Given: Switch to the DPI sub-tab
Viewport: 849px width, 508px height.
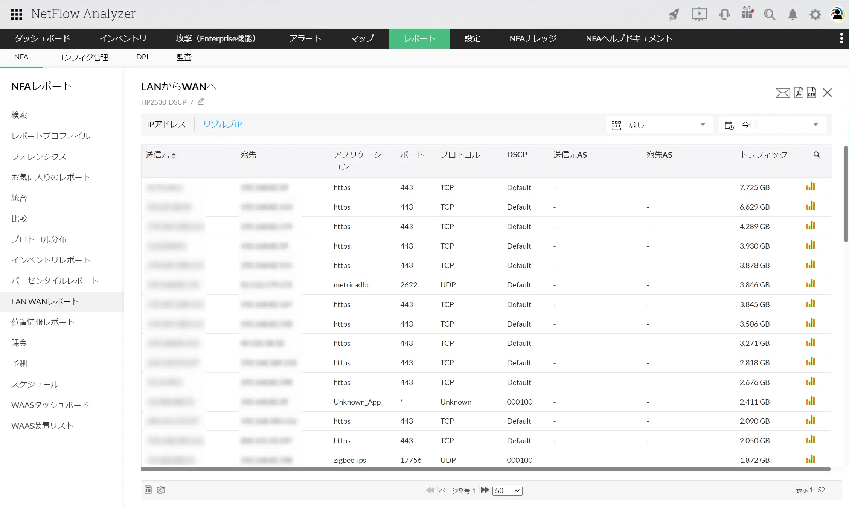Looking at the screenshot, I should (x=142, y=57).
